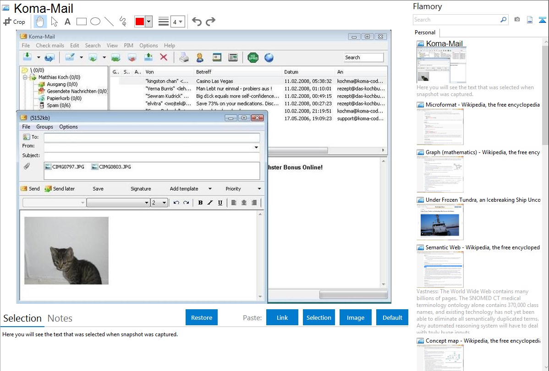Select the Crop tool

click(14, 22)
